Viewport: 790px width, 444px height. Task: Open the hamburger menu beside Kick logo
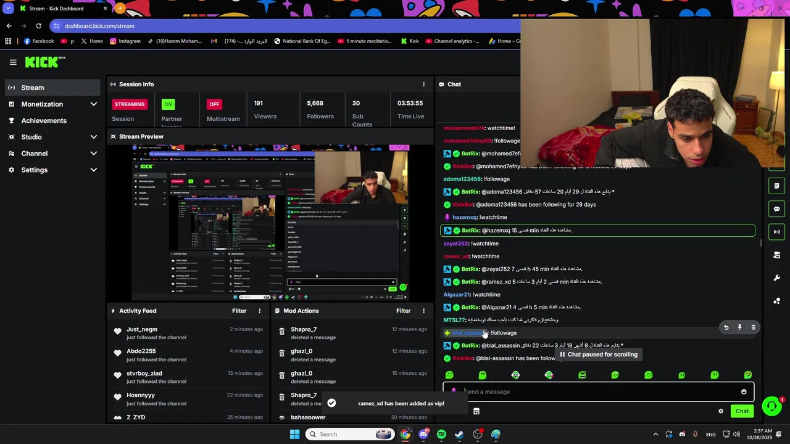(x=13, y=62)
